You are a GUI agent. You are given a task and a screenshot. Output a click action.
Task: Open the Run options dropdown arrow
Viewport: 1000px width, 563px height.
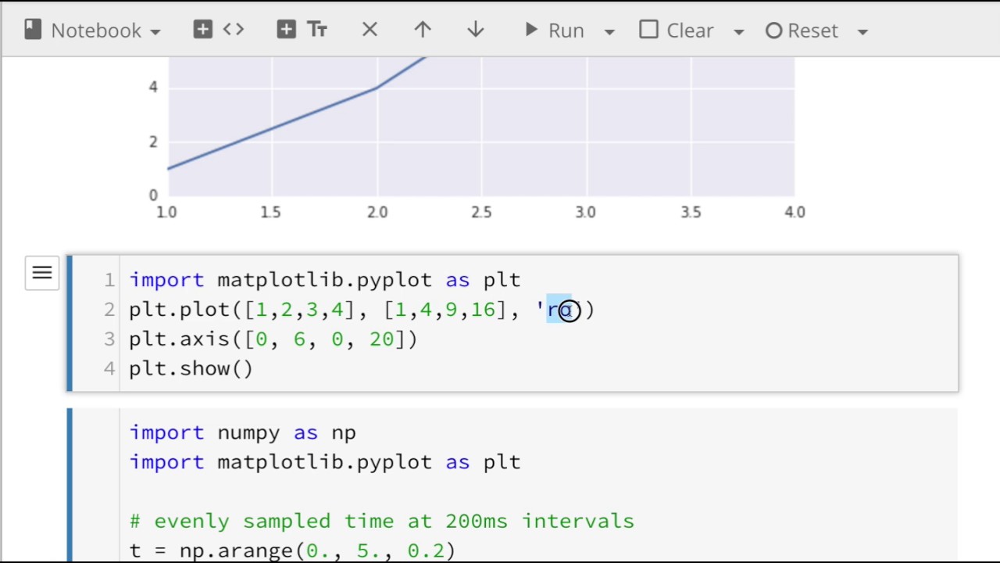pyautogui.click(x=609, y=32)
